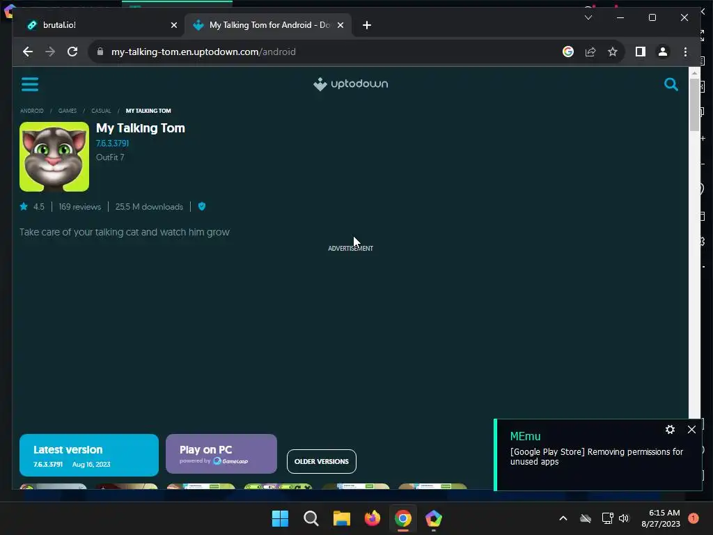Click the site lock icon
The width and height of the screenshot is (713, 535).
[x=100, y=52]
